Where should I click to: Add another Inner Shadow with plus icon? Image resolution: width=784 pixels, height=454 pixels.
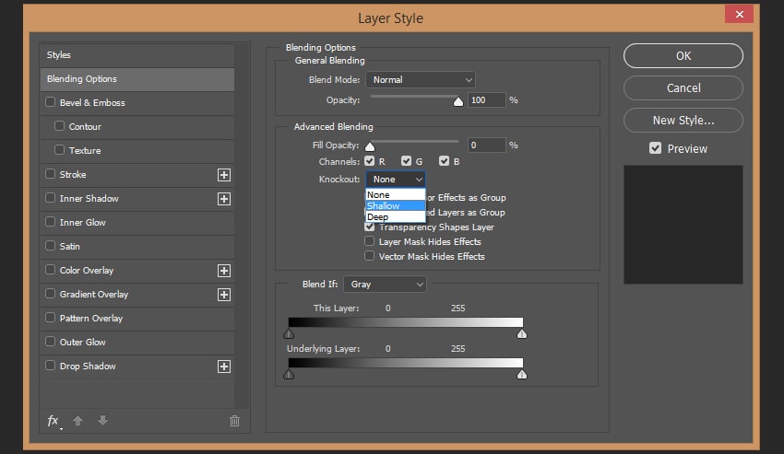(223, 199)
